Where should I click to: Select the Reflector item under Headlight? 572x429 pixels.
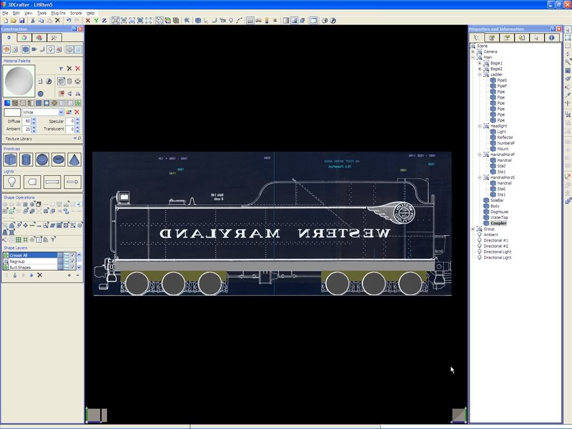(505, 138)
